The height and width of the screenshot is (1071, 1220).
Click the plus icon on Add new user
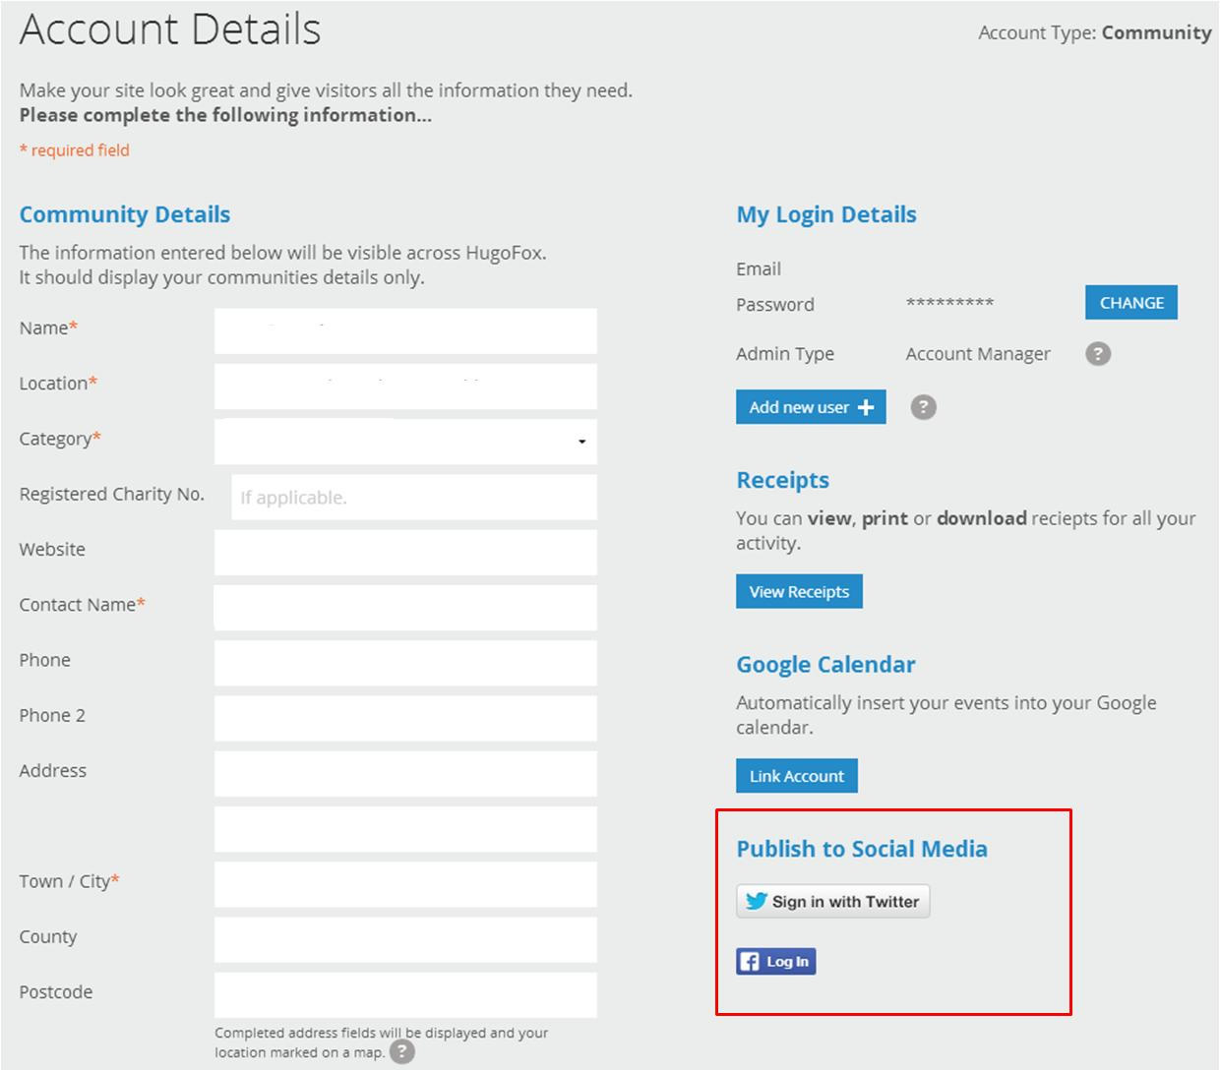(867, 406)
